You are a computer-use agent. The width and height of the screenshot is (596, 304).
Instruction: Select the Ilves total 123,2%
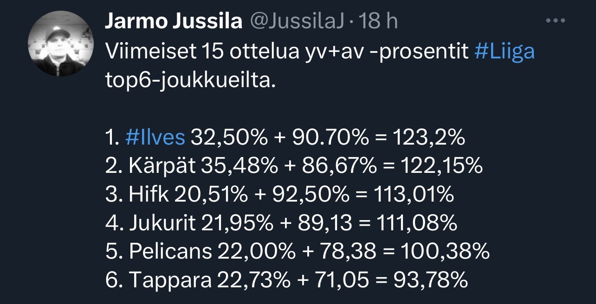[x=428, y=138]
